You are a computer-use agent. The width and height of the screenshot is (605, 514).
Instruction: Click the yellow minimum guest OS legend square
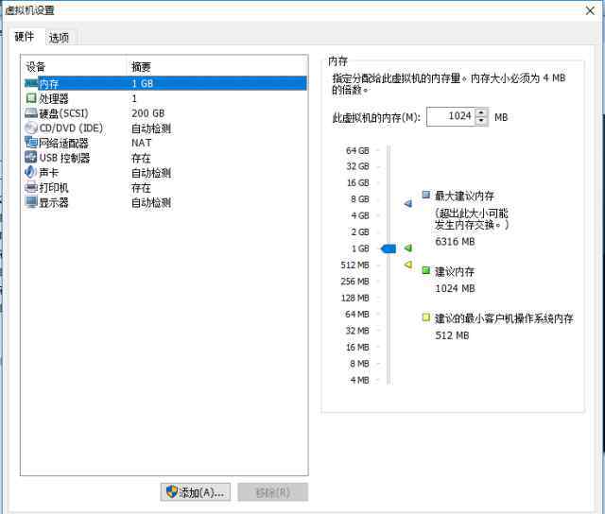coord(426,317)
